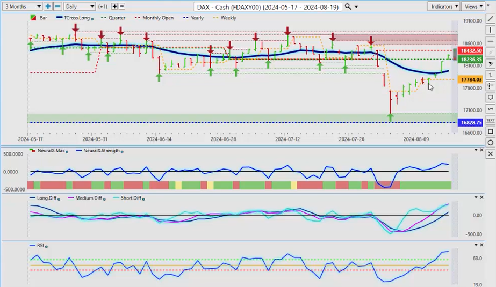Select the horizontal line drawing tool
This screenshot has width=496, height=287.
tap(490, 41)
